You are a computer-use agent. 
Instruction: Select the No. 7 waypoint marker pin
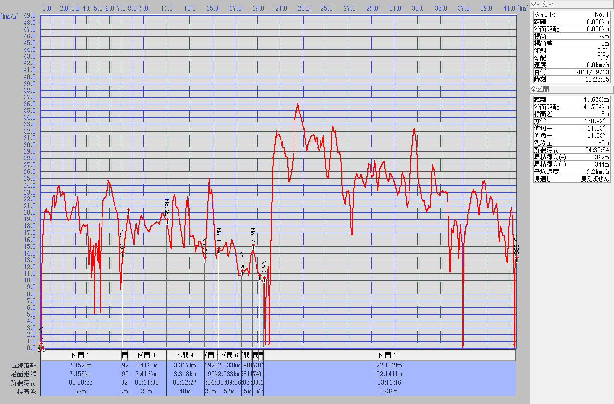253,245
